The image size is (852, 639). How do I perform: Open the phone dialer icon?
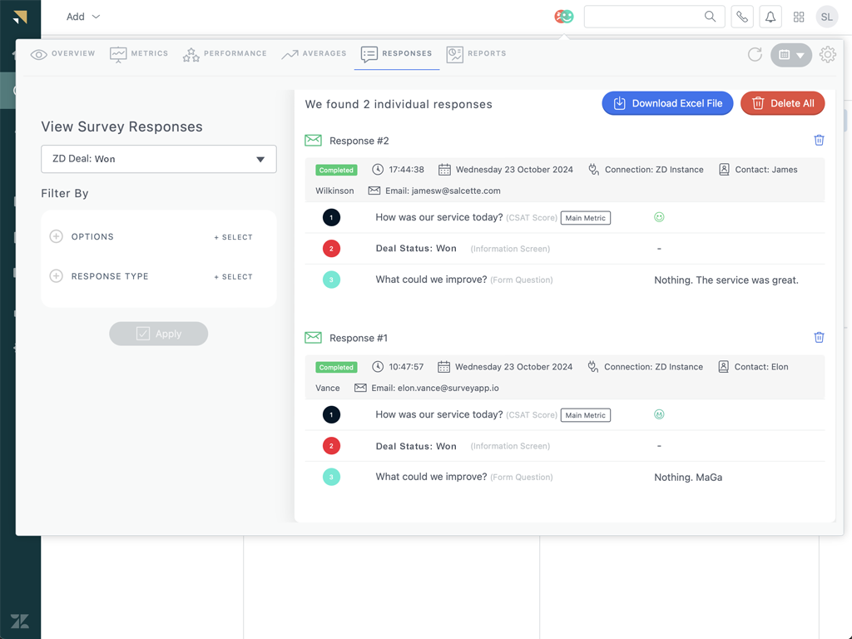pos(742,17)
